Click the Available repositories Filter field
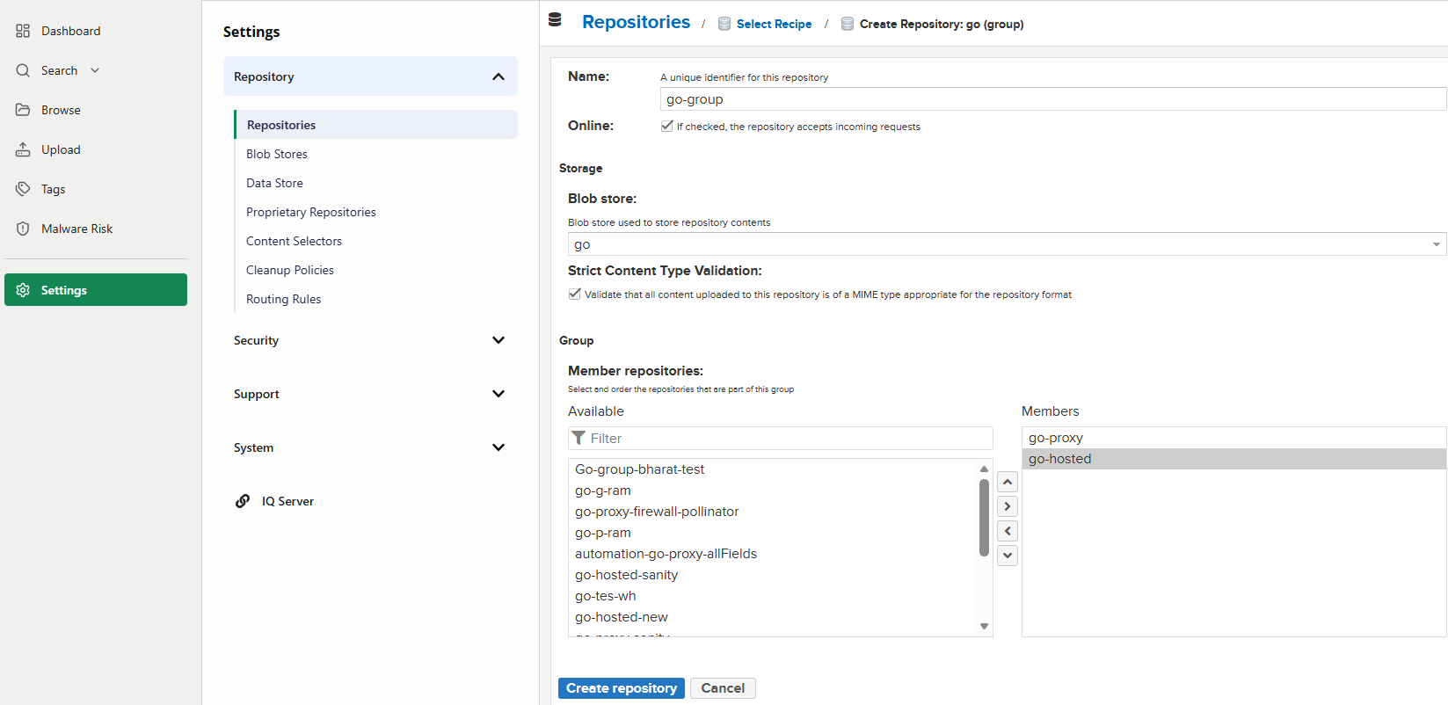Viewport: 1448px width, 705px height. (x=781, y=438)
